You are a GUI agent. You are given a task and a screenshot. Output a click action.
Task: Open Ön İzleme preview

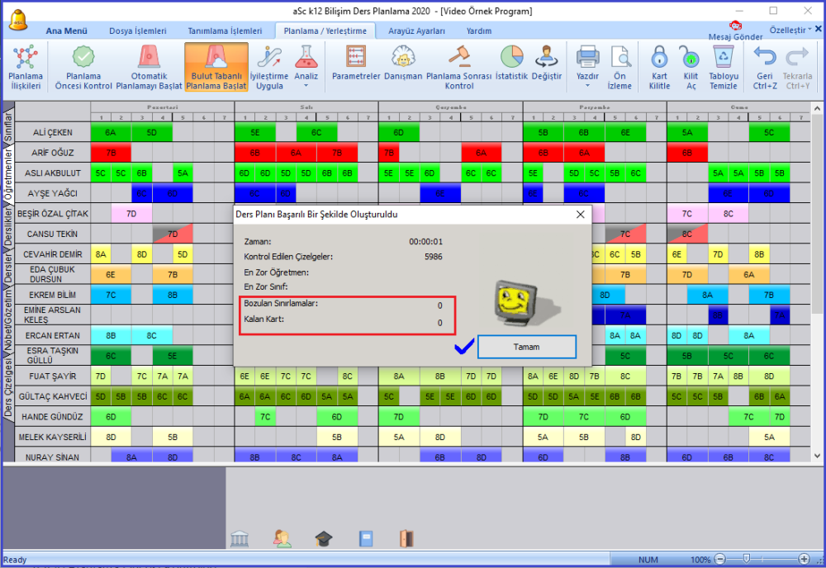click(619, 67)
